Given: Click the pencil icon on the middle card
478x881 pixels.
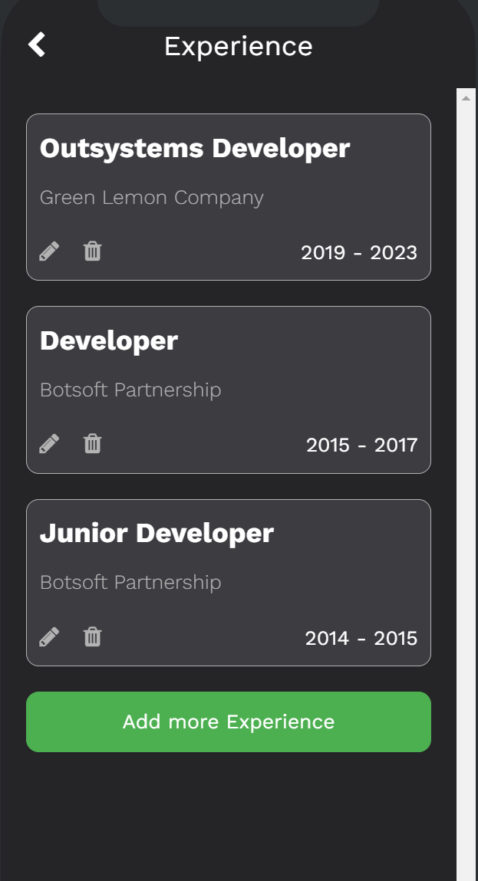Looking at the screenshot, I should [x=49, y=443].
